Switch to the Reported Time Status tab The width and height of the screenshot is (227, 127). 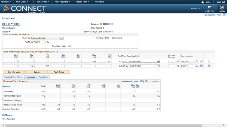coord(13,77)
